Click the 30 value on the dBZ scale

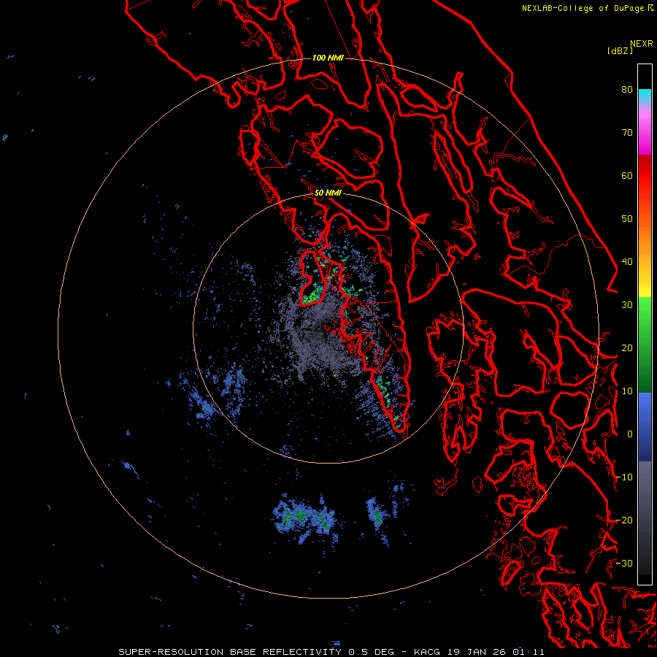tap(627, 305)
